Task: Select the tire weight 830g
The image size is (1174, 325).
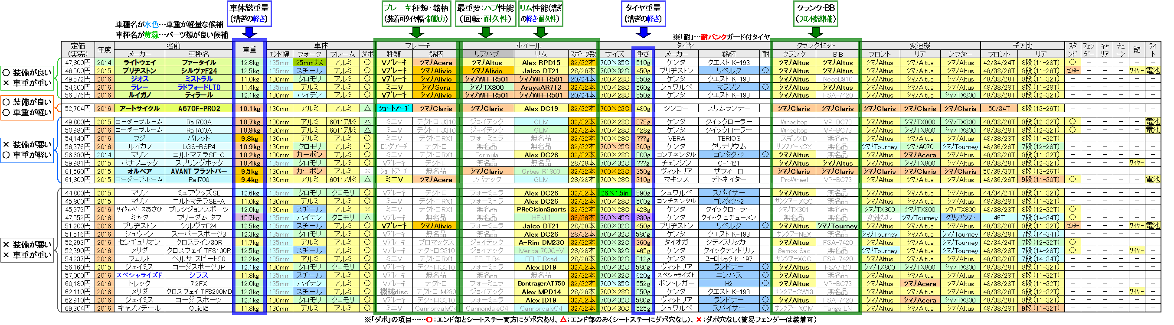Action: tap(643, 218)
